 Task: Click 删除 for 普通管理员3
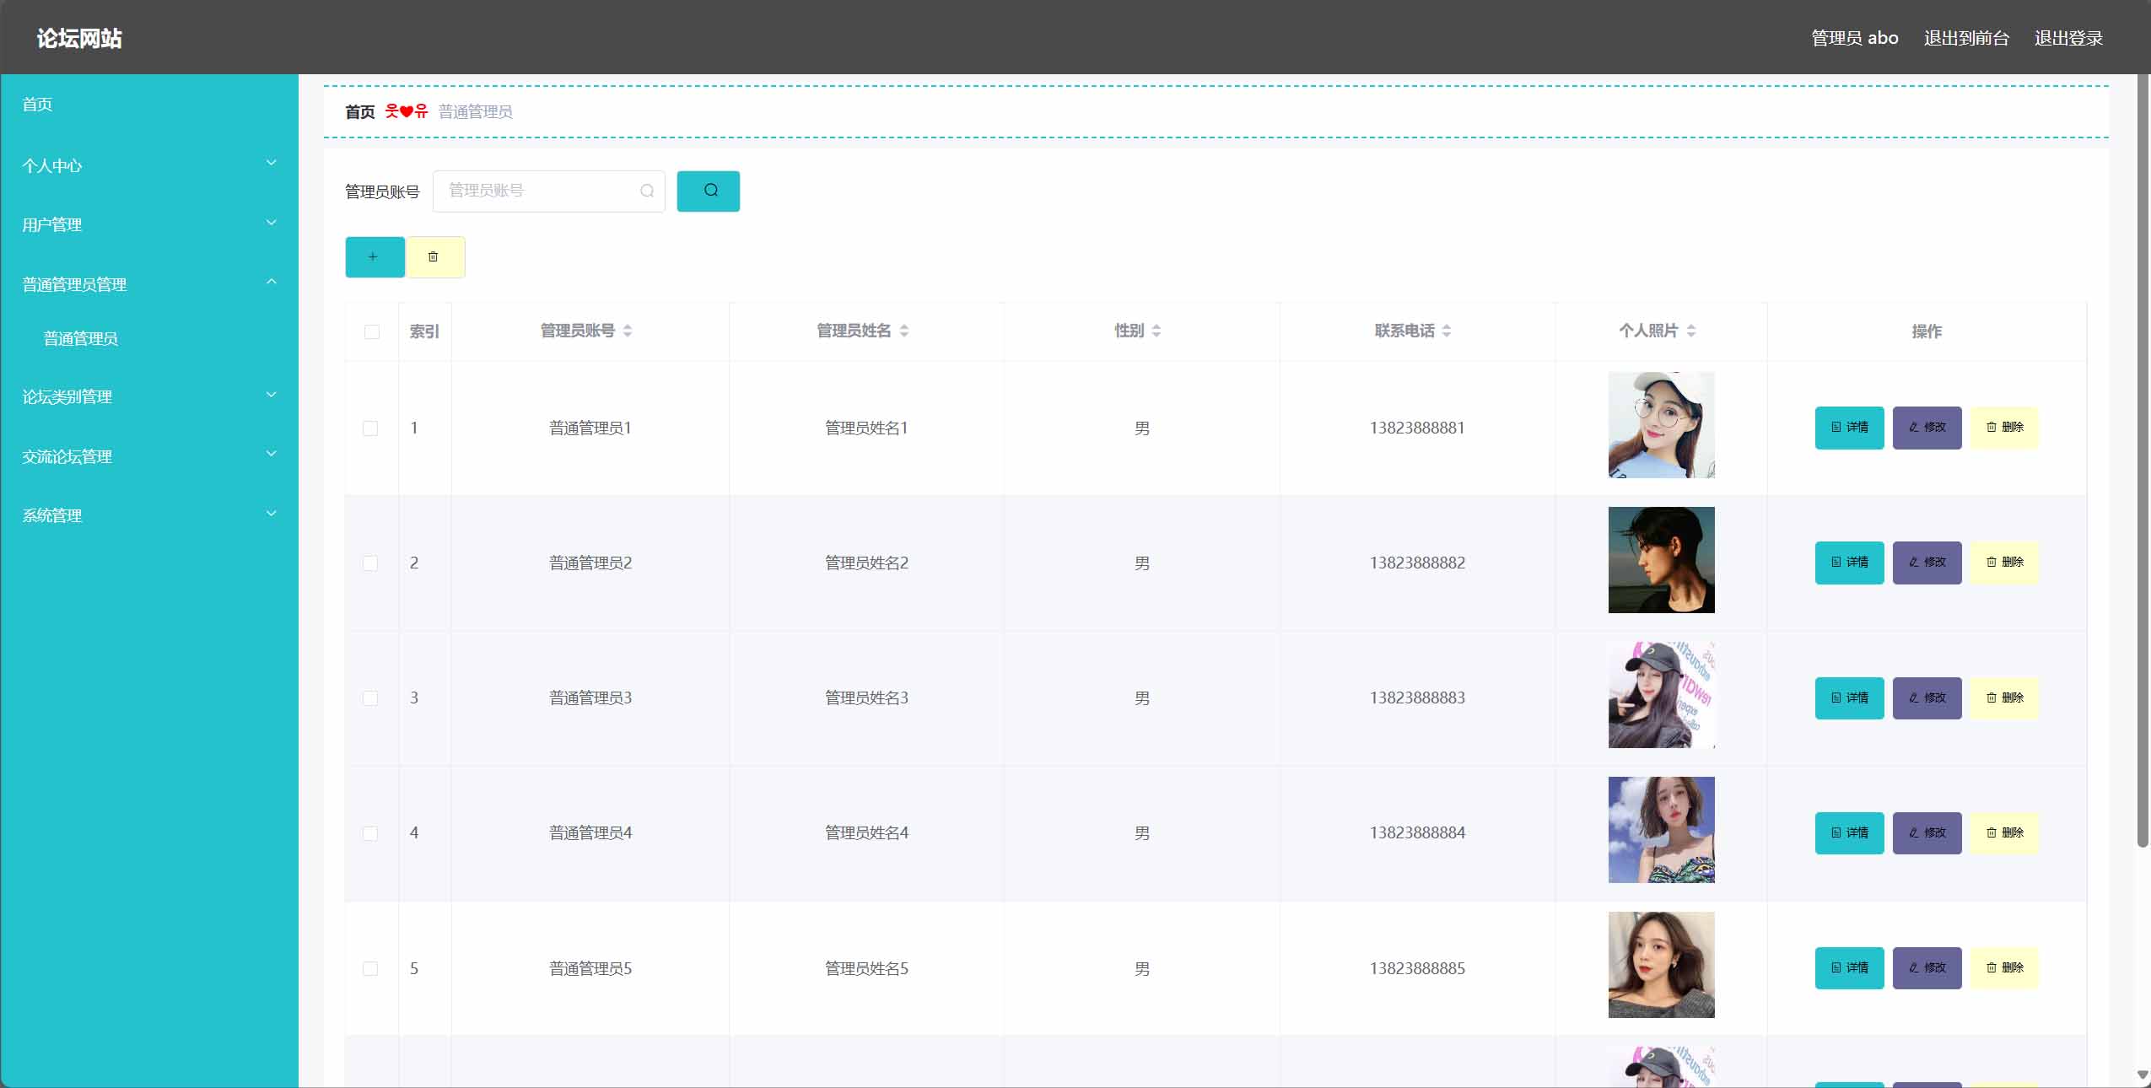2004,698
